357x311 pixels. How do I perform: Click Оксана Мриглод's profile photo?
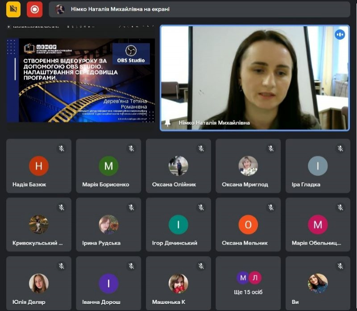(248, 166)
